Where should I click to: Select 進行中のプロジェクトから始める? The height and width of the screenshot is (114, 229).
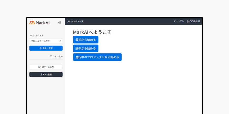97,57
